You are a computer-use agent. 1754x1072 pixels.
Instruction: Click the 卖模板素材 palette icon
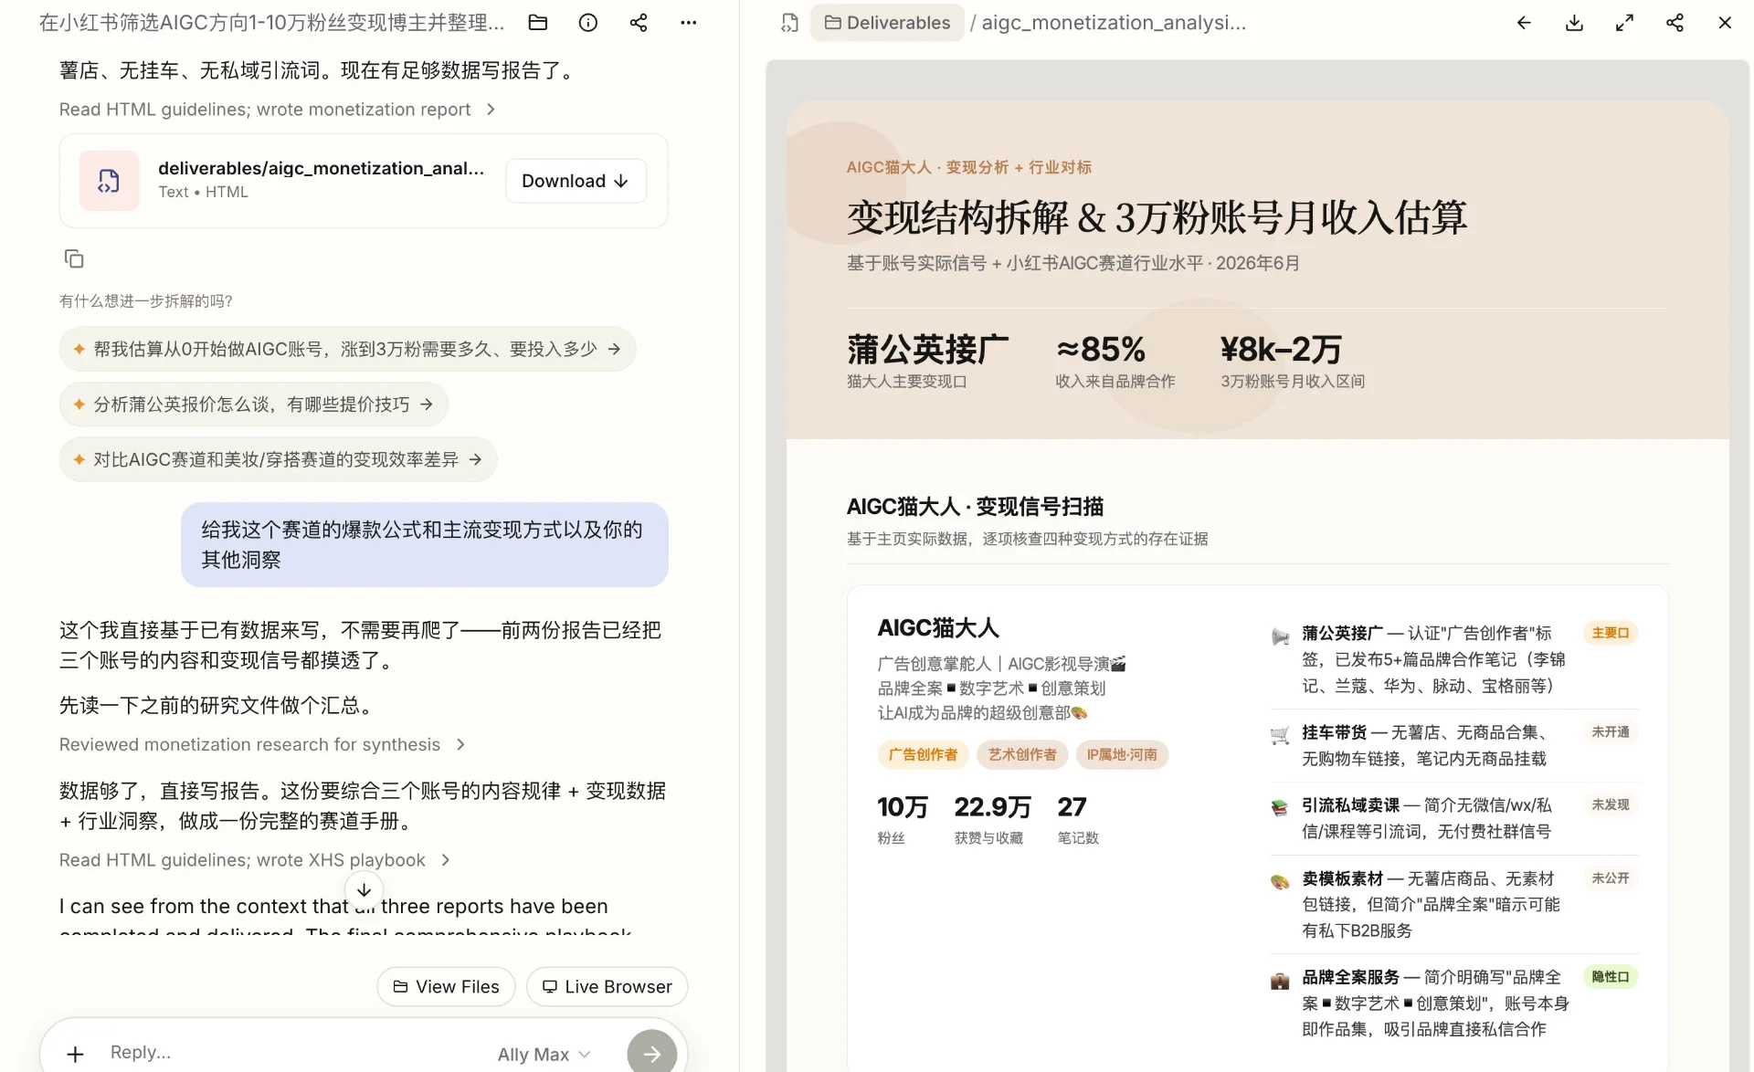[1280, 881]
